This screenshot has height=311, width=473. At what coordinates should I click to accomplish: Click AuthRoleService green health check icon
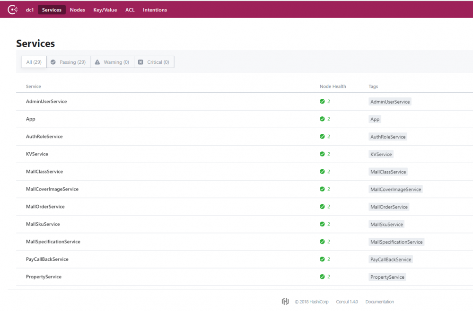322,136
